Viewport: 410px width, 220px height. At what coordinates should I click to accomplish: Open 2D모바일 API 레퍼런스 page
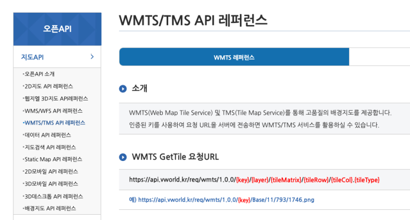51,172
